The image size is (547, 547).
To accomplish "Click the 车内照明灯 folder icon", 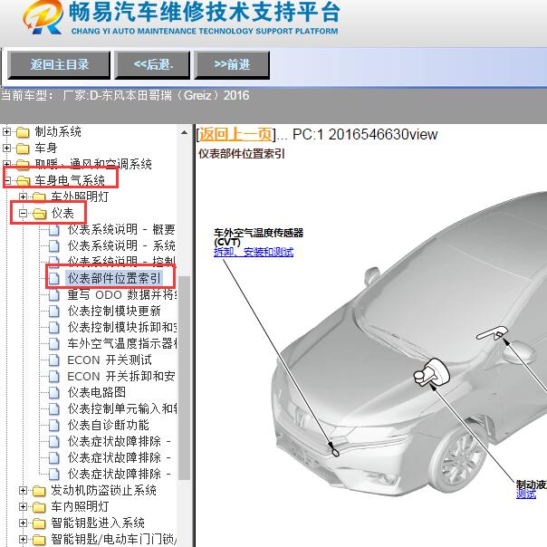I will coord(39,507).
